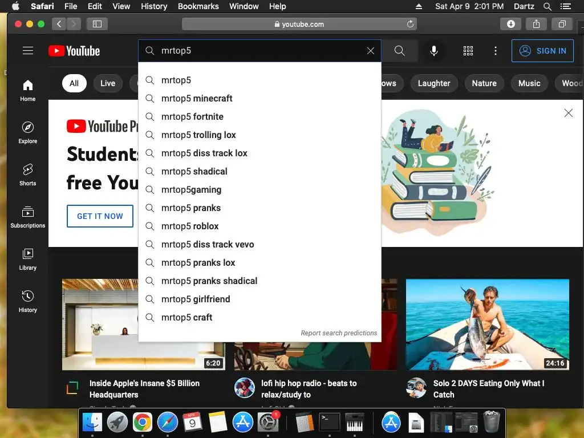The width and height of the screenshot is (584, 438).
Task: Reload the page in Safari
Action: pos(410,24)
